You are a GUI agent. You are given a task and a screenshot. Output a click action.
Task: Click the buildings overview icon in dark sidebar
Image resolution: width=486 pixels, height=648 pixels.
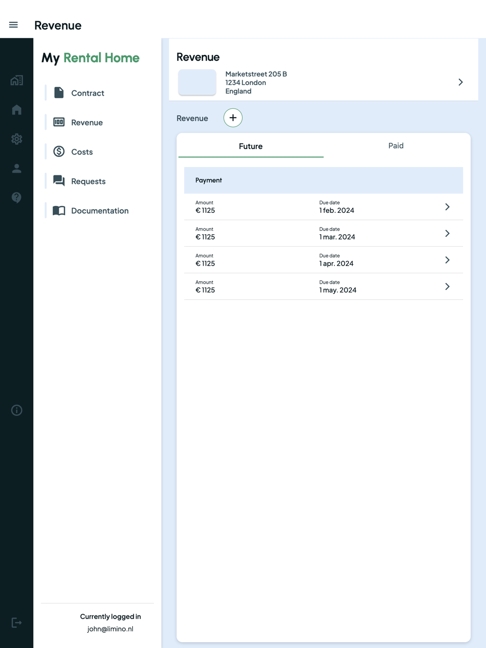[17, 80]
